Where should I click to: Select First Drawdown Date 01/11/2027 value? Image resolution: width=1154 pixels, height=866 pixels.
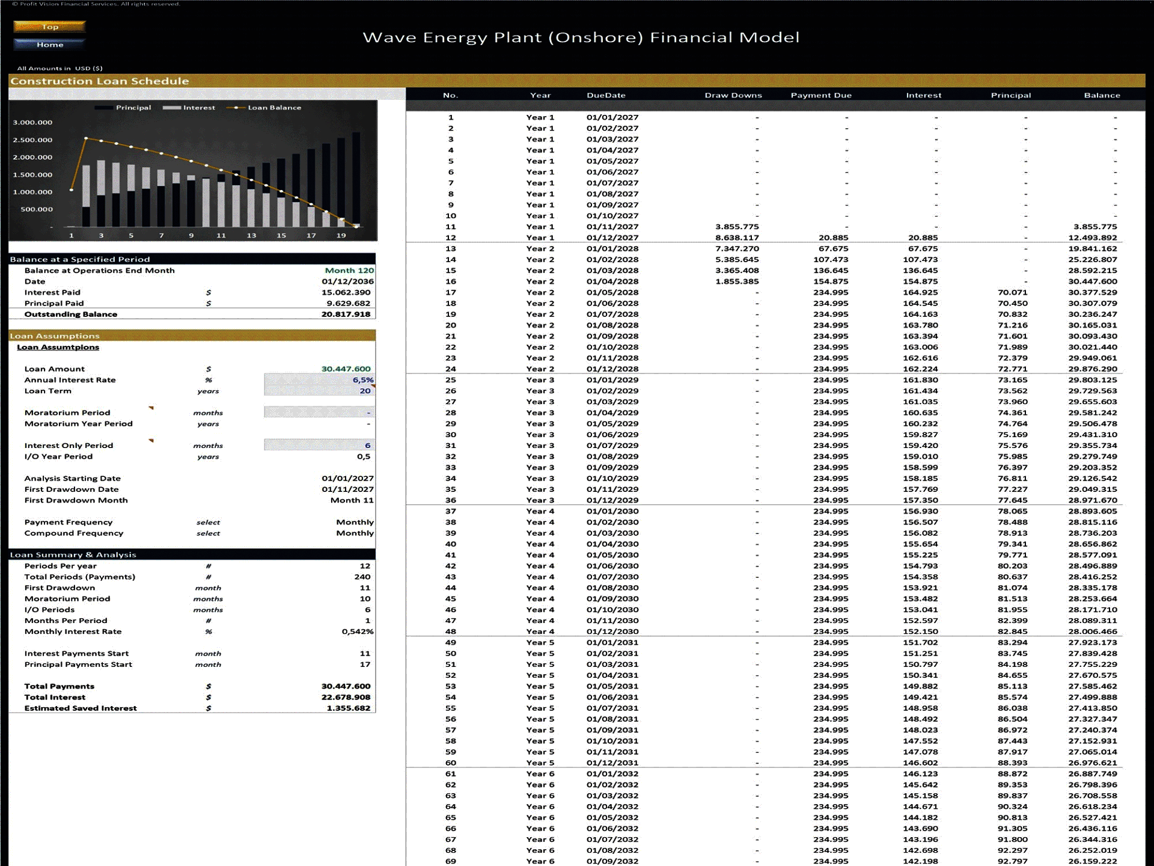[347, 489]
